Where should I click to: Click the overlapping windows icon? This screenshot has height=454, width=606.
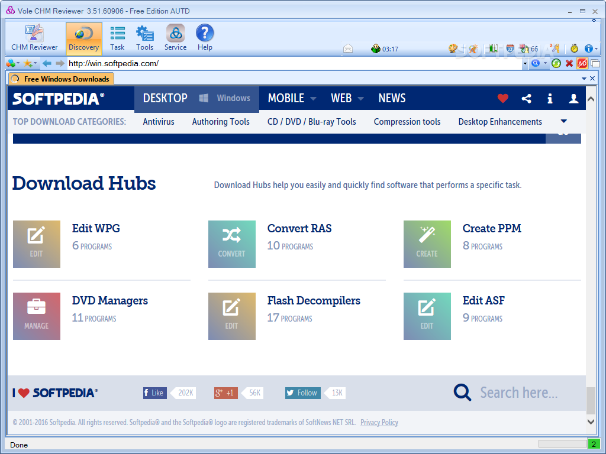pos(595,63)
